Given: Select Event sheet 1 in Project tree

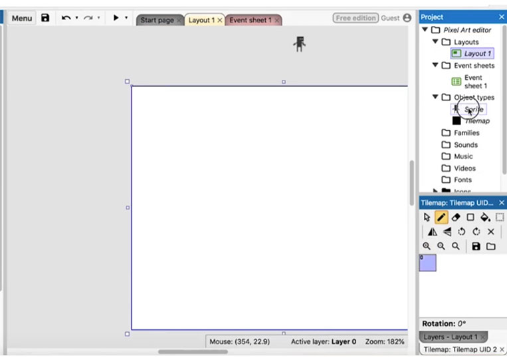Looking at the screenshot, I should coord(475,82).
